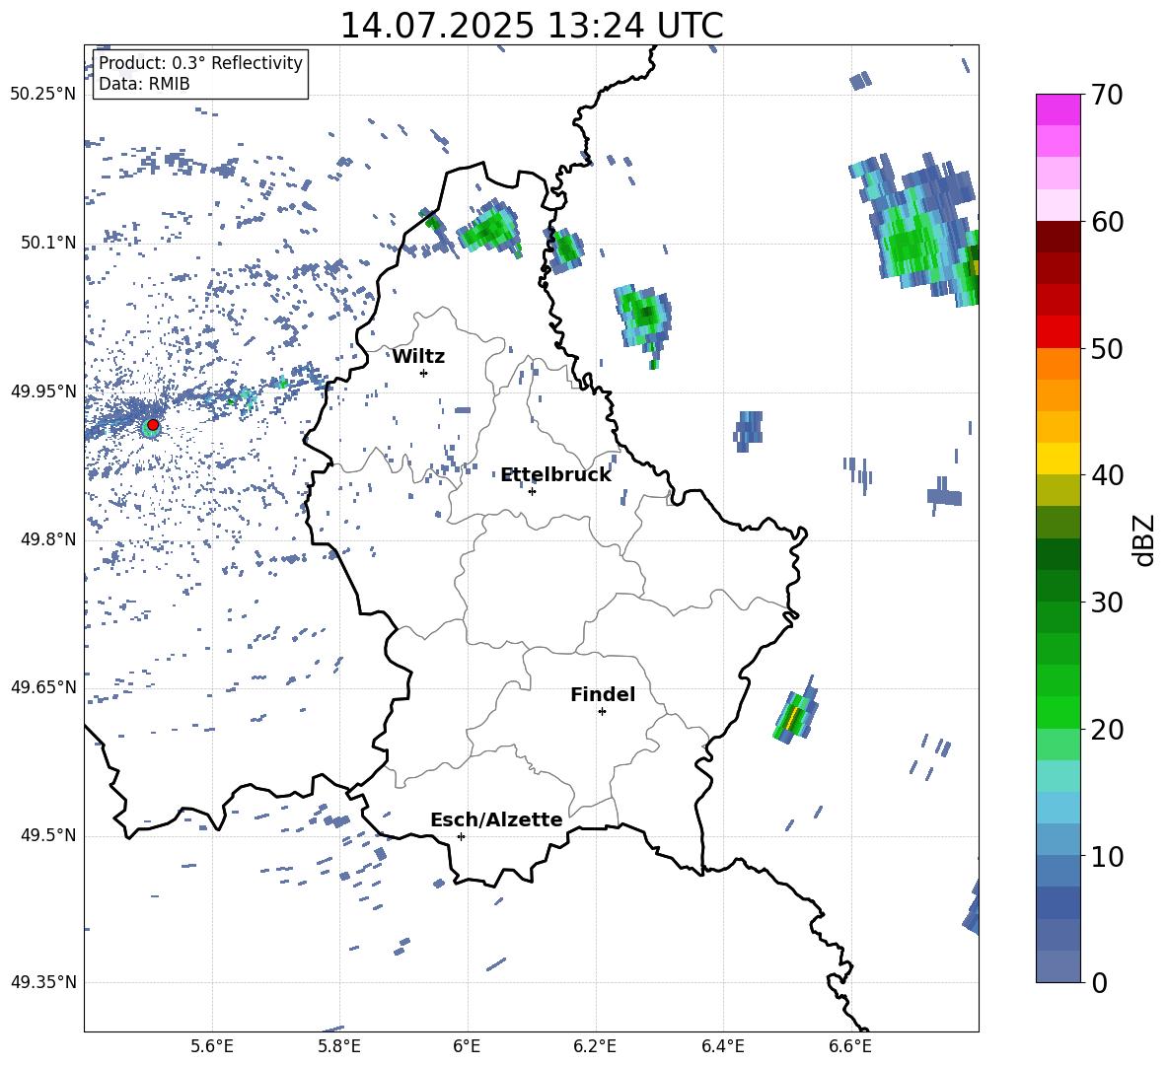Click the Data: RMIB text
Screen dimensions: 1168x1066
coord(144,84)
